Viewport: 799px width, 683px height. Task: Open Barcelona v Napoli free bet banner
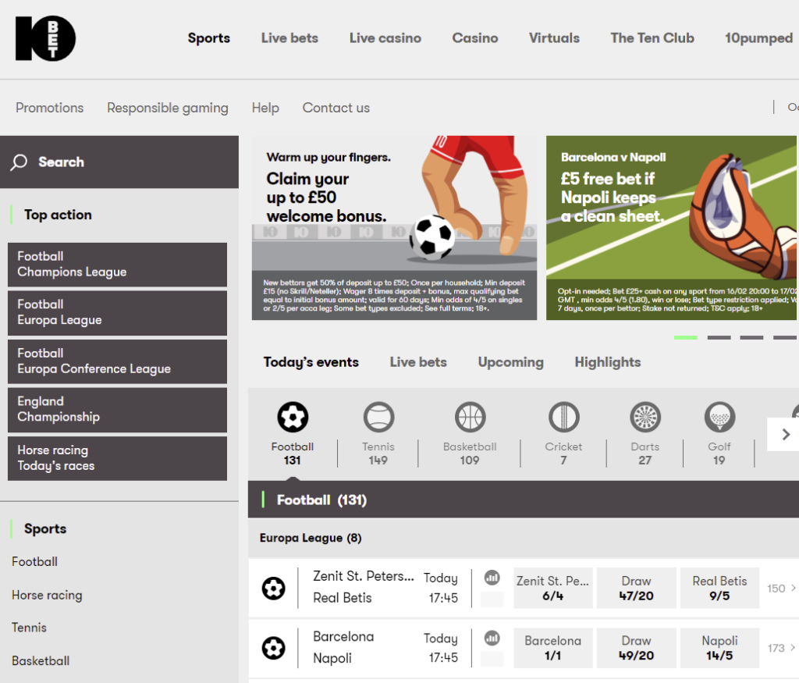pos(671,228)
